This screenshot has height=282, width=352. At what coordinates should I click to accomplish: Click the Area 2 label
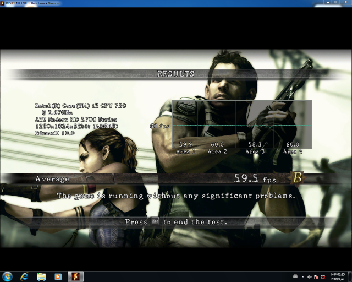point(217,151)
